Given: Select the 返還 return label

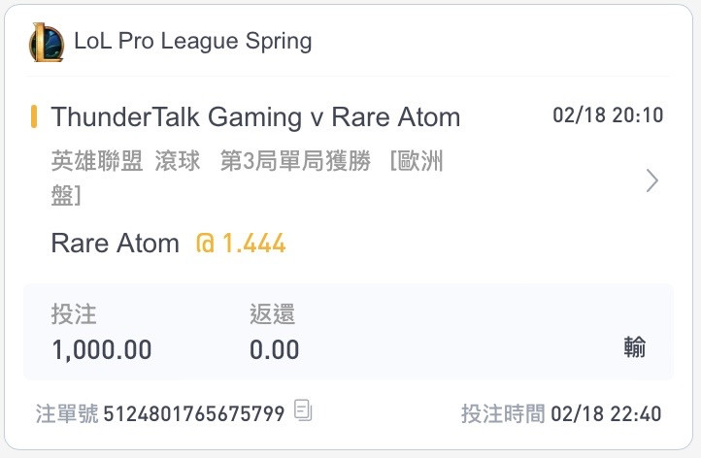Looking at the screenshot, I should coord(272,313).
